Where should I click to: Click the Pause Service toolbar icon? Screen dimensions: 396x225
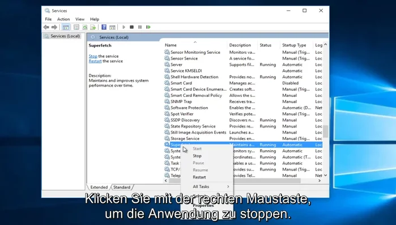[140, 27]
